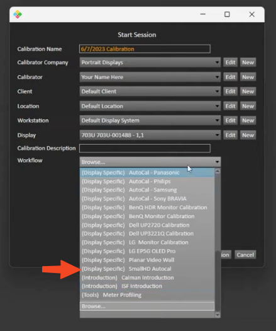276x331 pixels.
Task: Click the workflow list scroll-down arrow
Action: [x=218, y=315]
